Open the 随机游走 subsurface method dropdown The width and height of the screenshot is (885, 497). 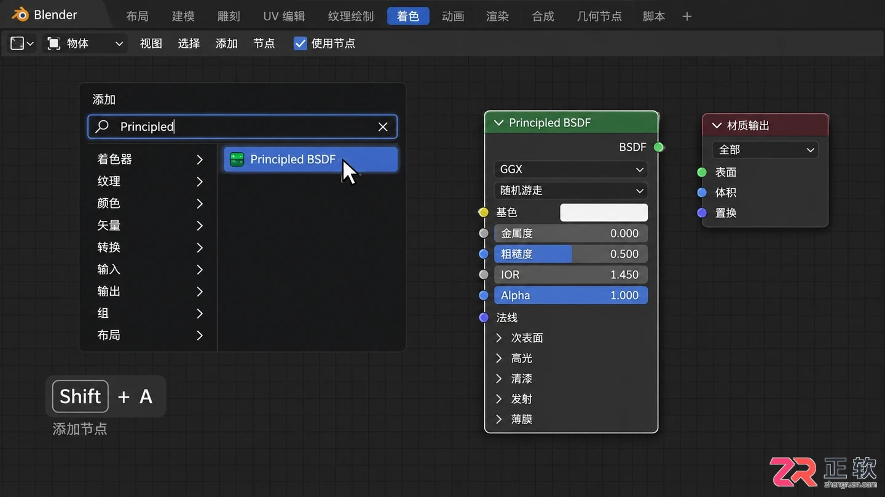tap(571, 191)
